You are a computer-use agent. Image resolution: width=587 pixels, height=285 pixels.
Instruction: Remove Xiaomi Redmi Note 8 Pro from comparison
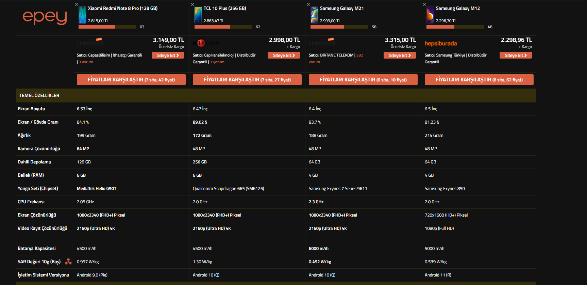(x=77, y=4)
